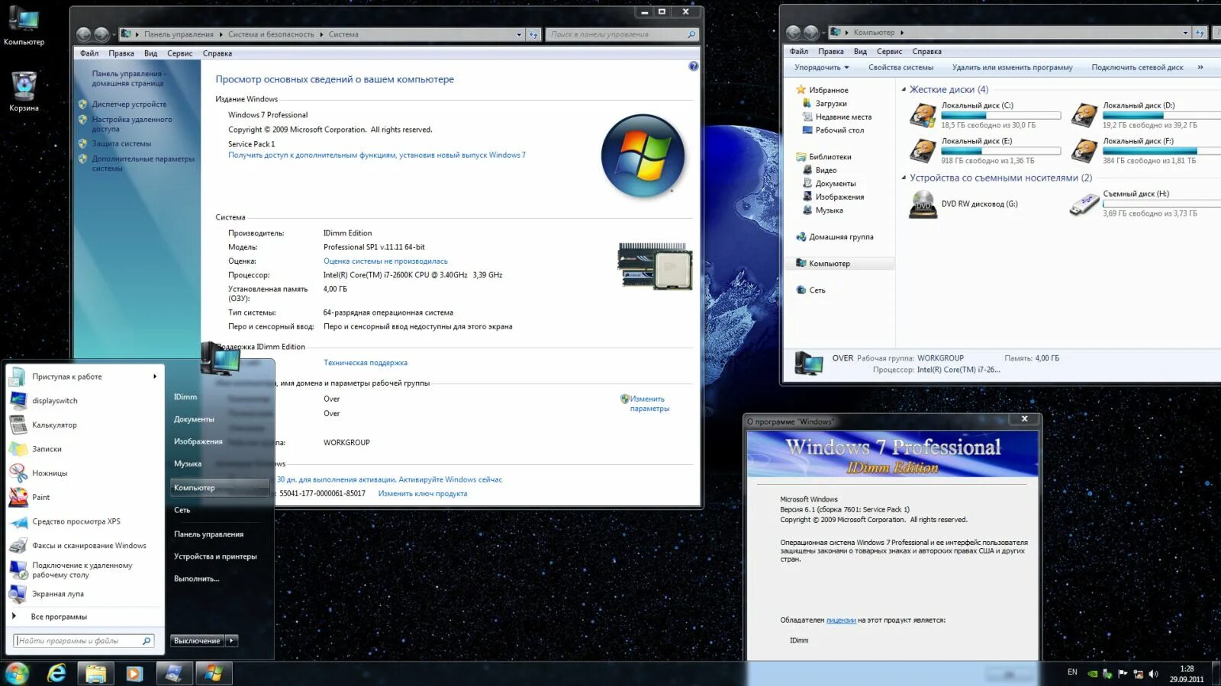Open Панель управления from Start menu
Viewport: 1221px width, 686px height.
pyautogui.click(x=208, y=534)
